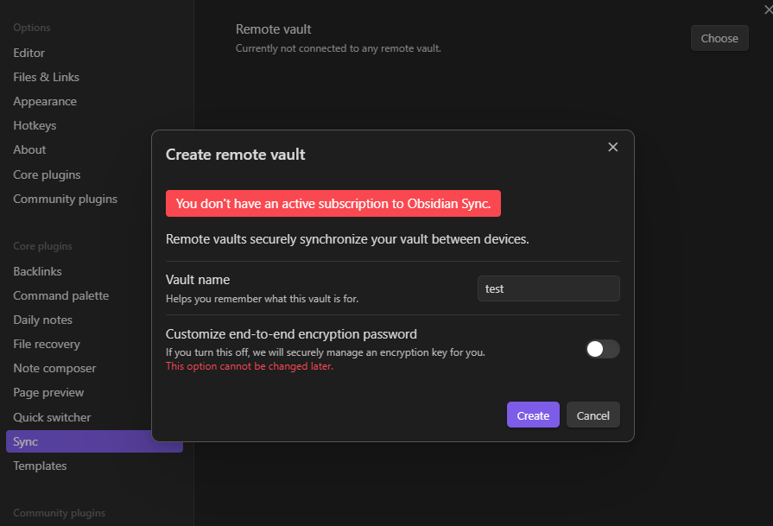Click the Create button

(533, 415)
